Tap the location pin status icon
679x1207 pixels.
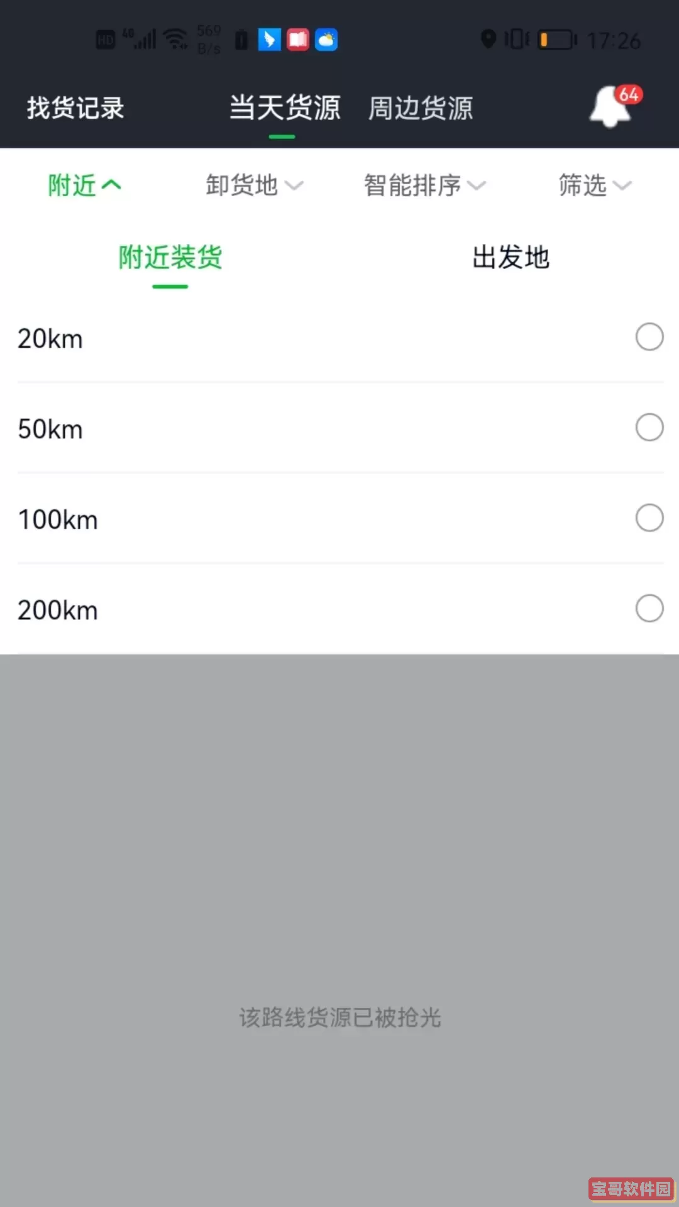pyautogui.click(x=488, y=39)
